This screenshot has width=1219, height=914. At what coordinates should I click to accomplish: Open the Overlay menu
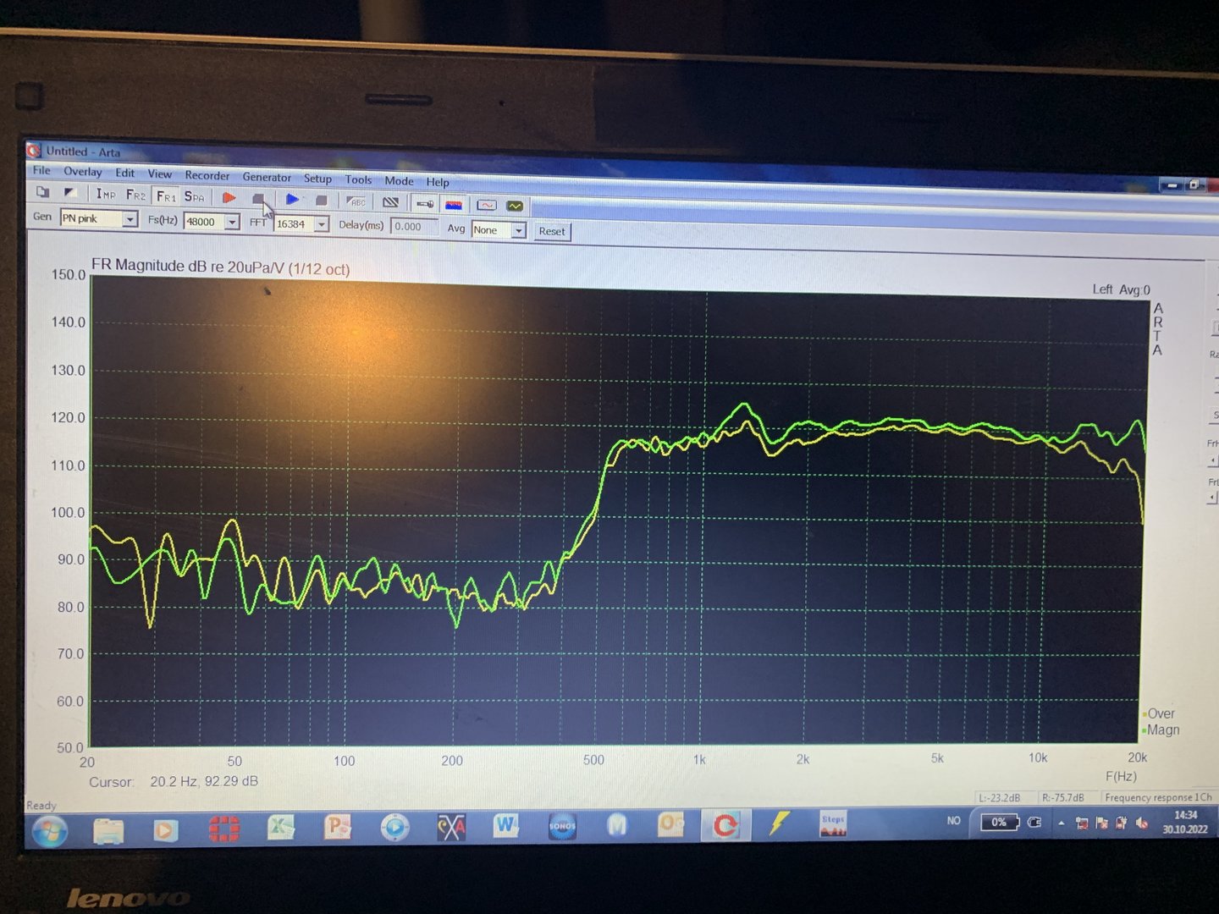tap(83, 172)
